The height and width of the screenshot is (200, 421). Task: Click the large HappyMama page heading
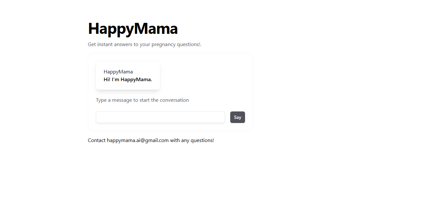[133, 28]
